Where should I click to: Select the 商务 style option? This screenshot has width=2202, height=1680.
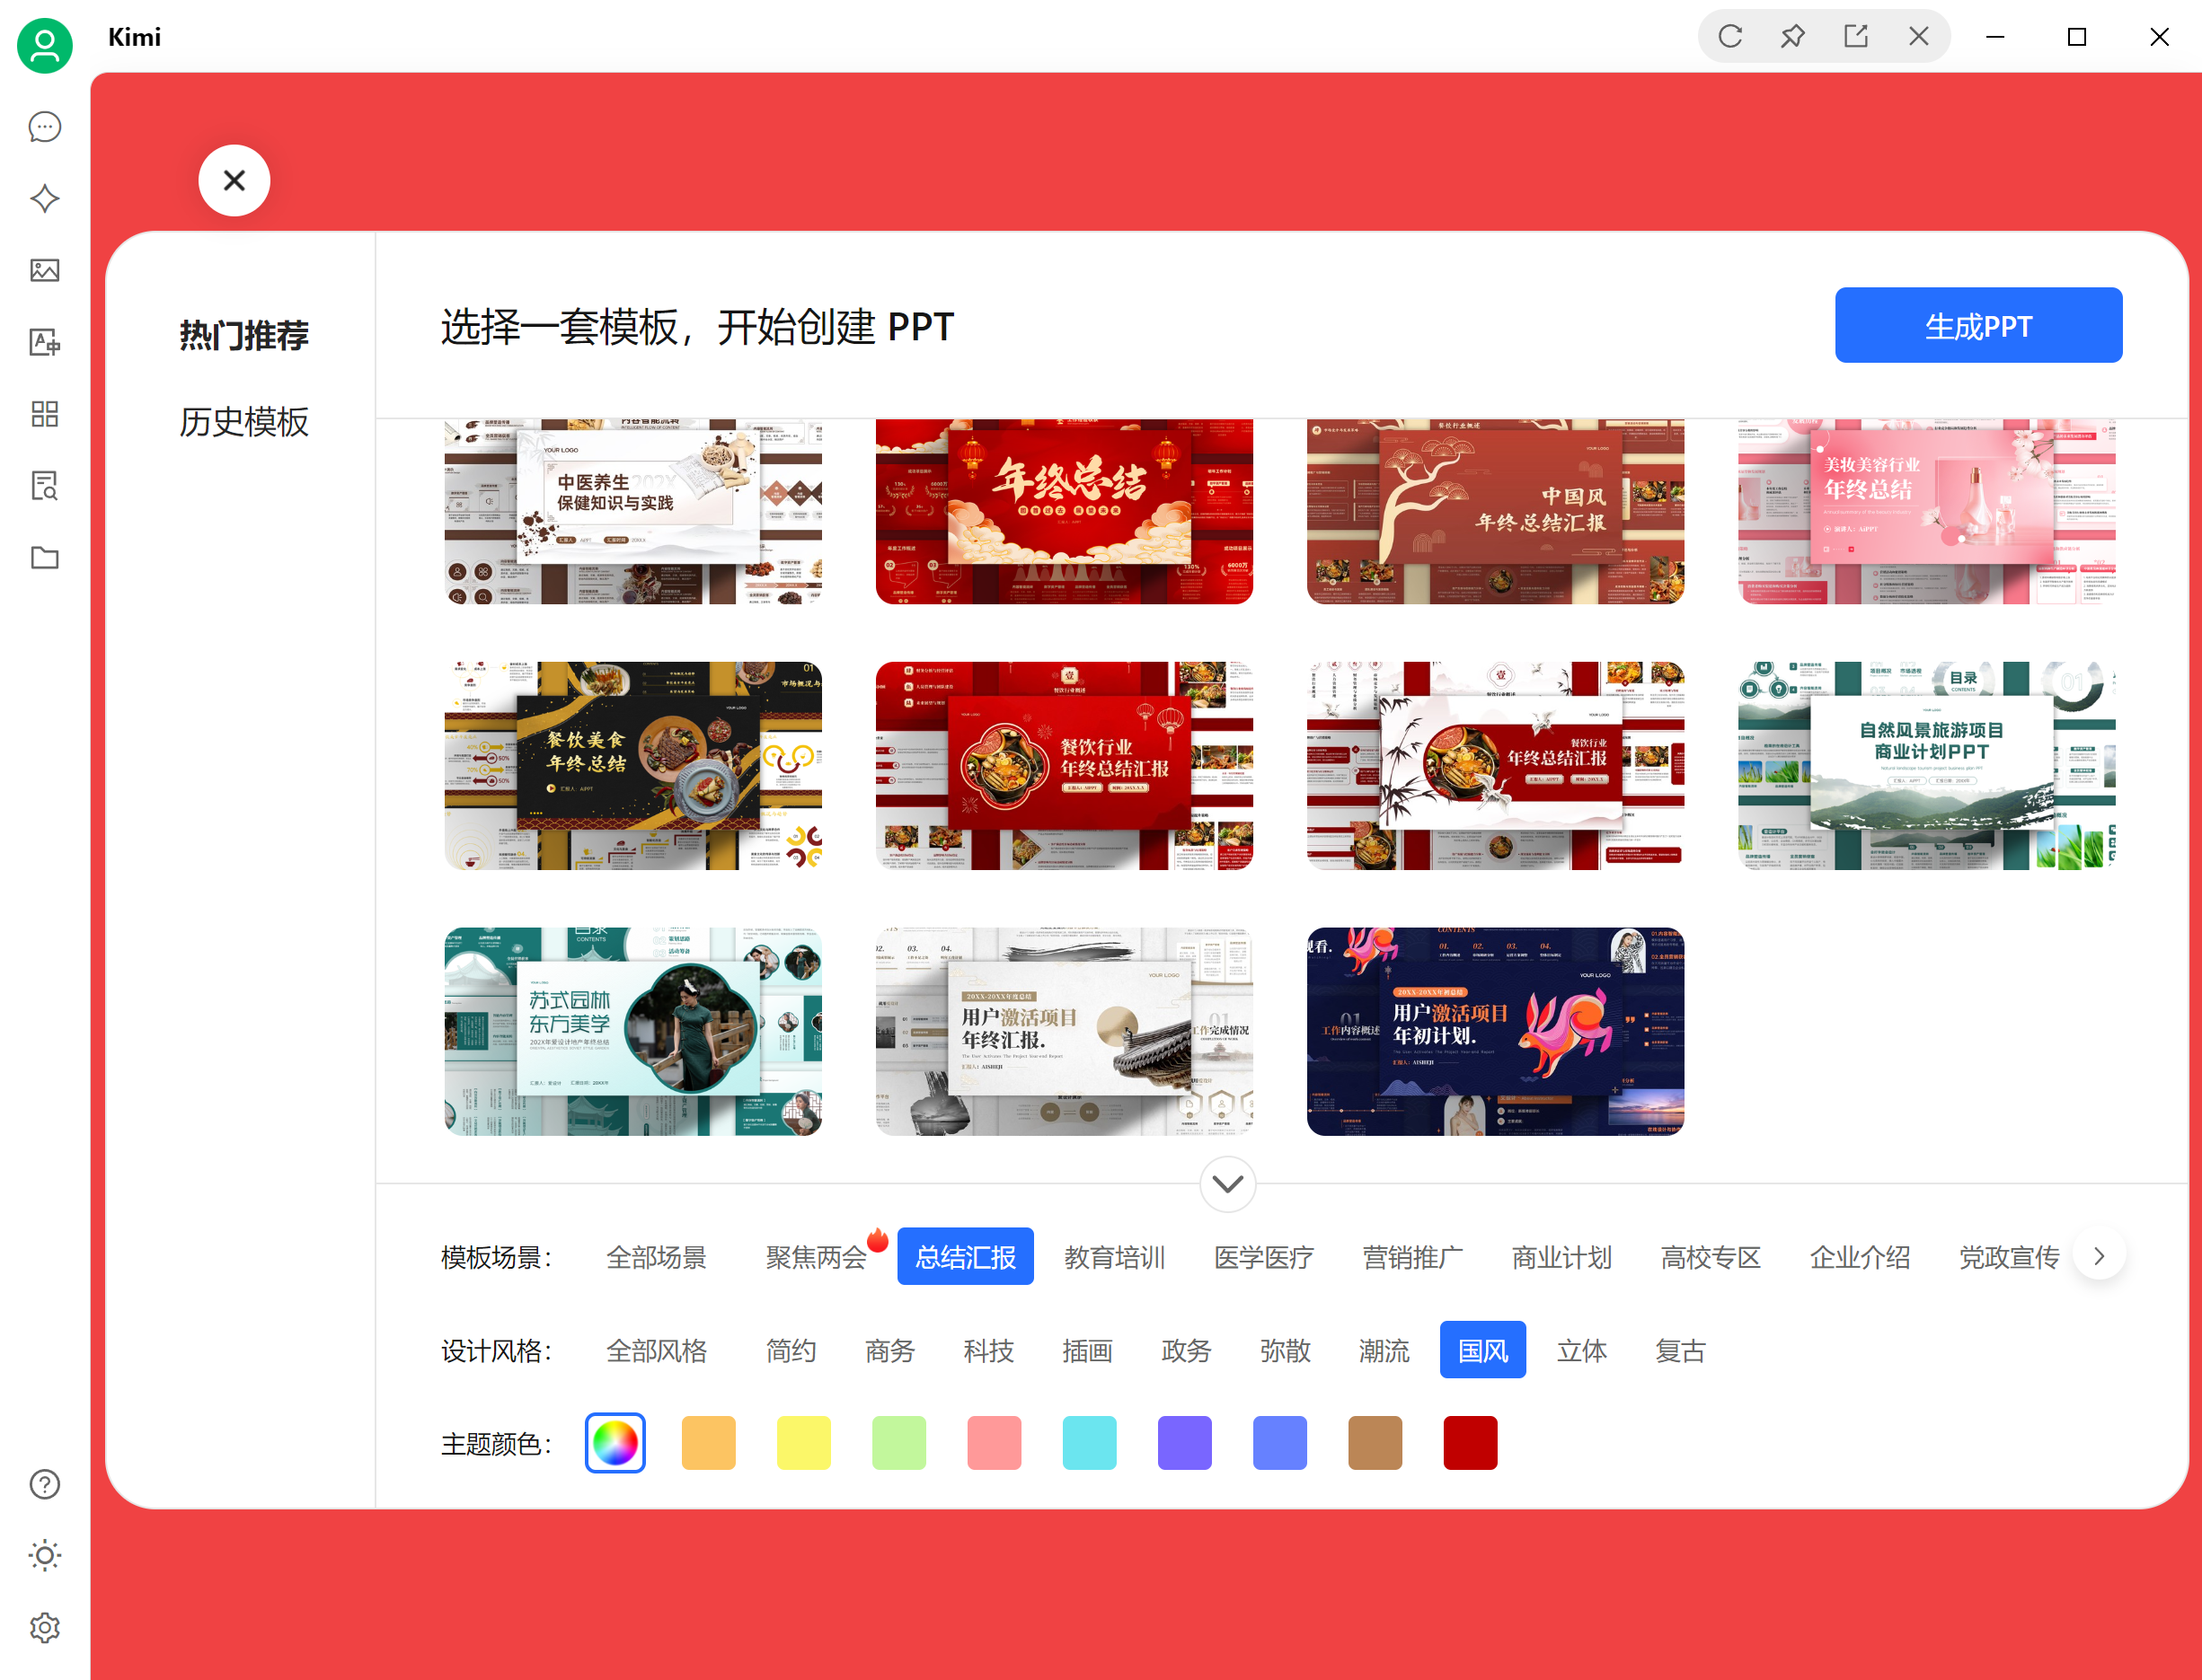(889, 1351)
